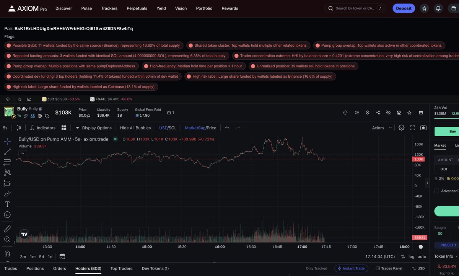Toggle the magnet snap mode
The height and width of the screenshot is (276, 459).
7,253
